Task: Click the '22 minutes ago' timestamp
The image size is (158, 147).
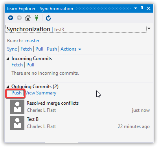Action: 134,126
